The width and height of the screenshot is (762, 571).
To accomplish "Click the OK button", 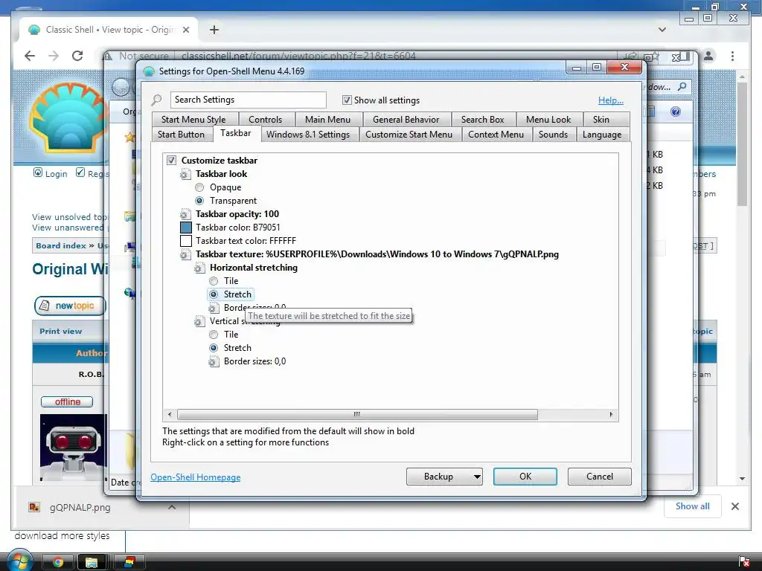I will (525, 477).
